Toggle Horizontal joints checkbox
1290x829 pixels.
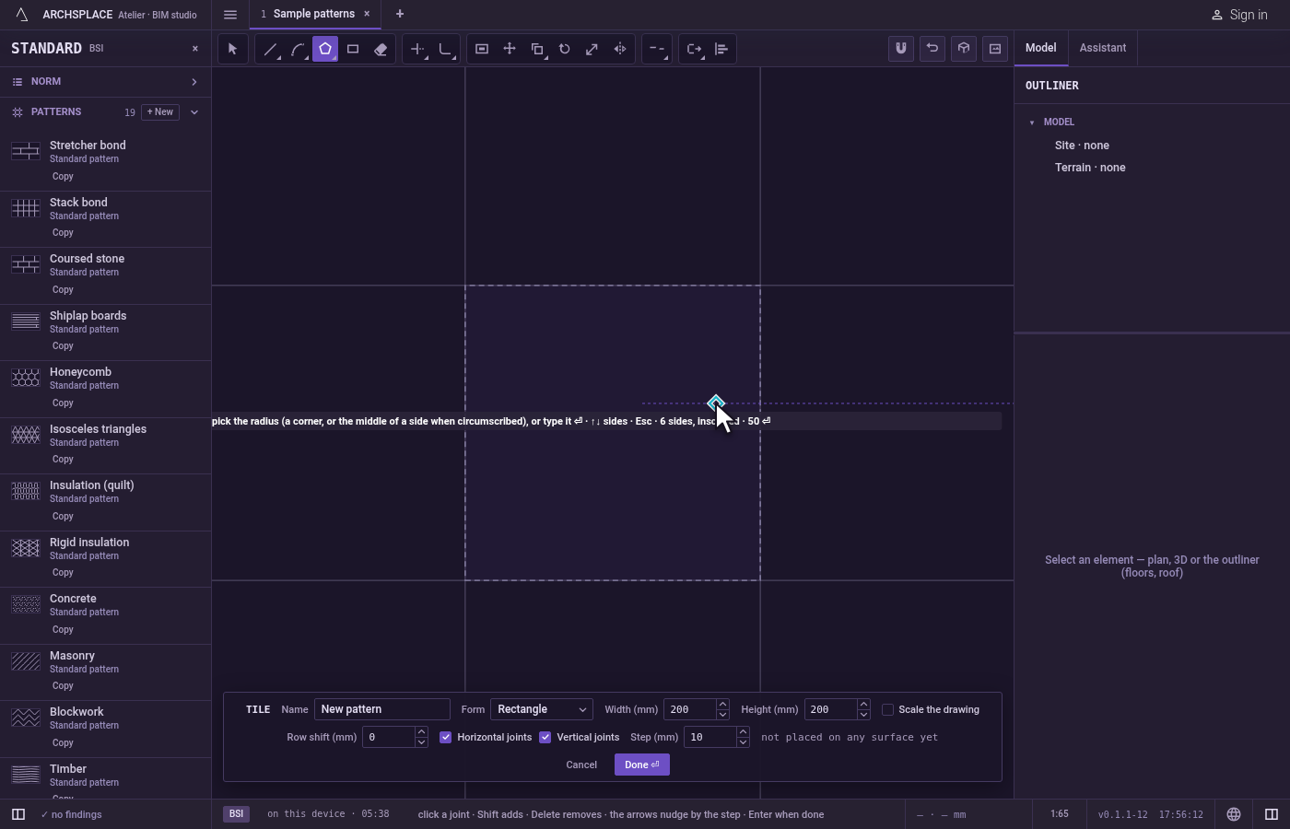[x=446, y=737]
